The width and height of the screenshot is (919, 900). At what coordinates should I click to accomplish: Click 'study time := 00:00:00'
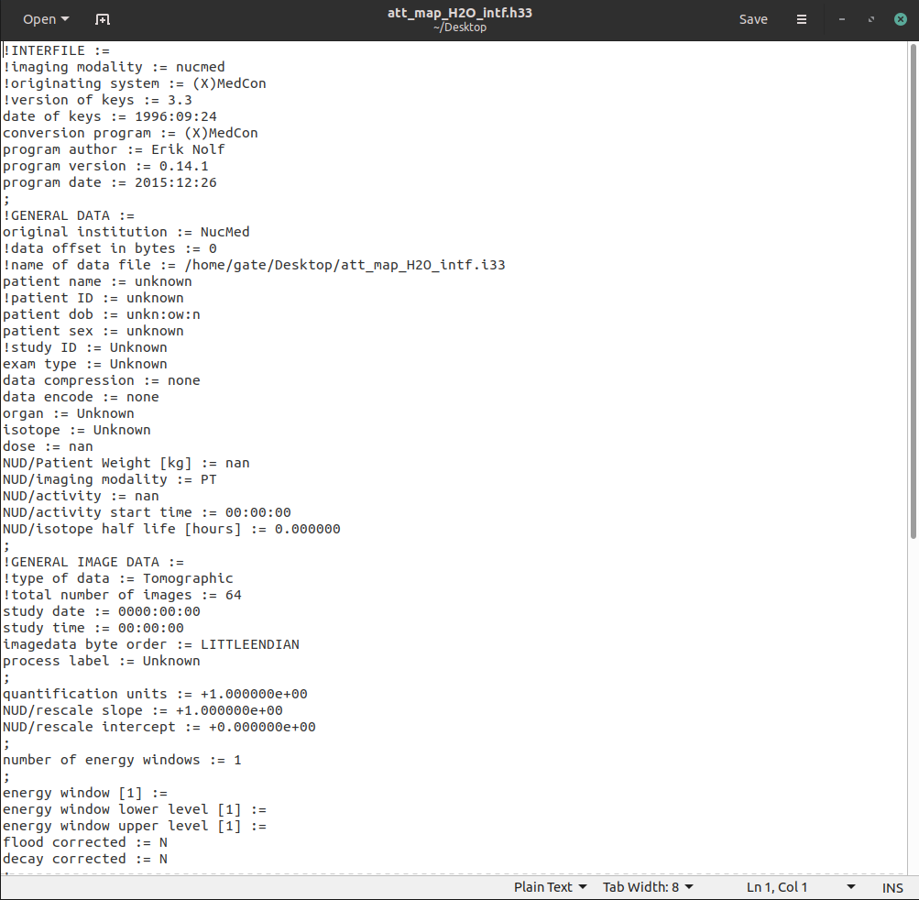click(x=93, y=628)
